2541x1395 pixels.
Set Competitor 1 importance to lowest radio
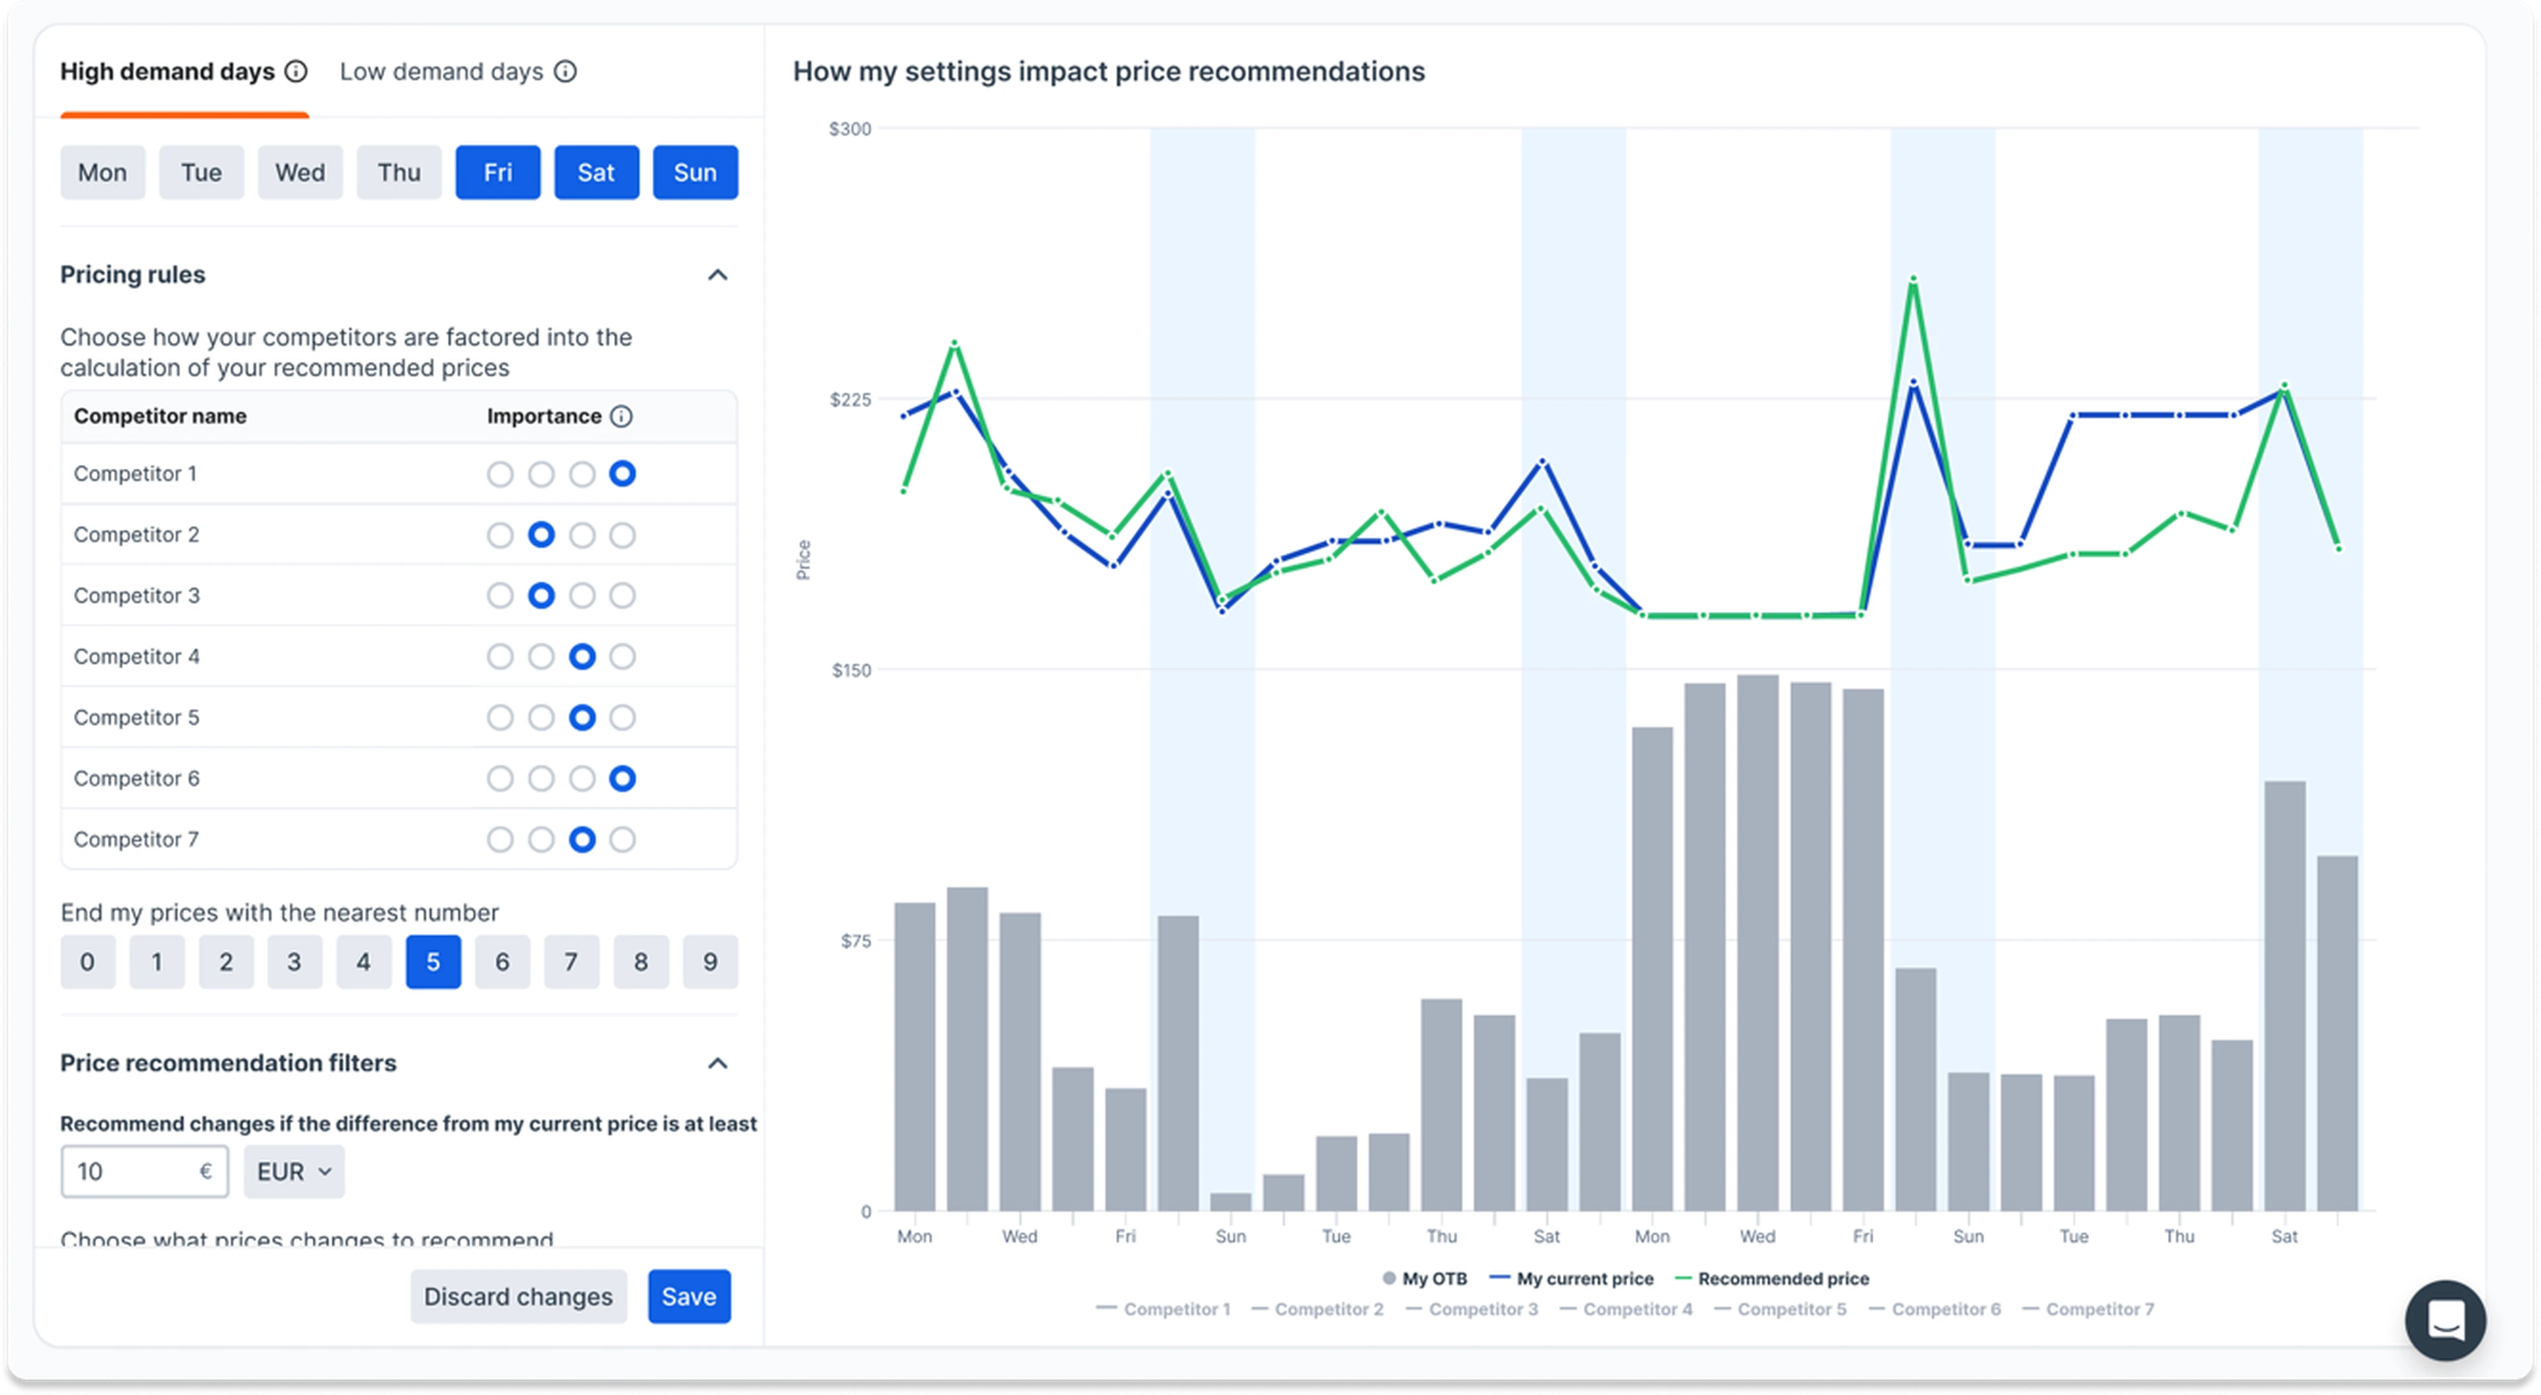[x=500, y=474]
